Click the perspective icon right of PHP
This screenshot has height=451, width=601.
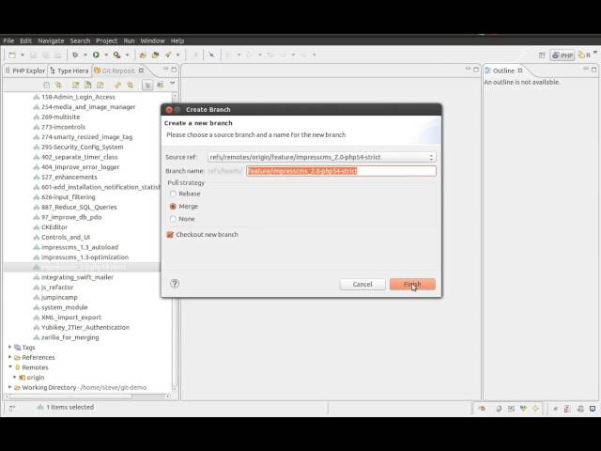pyautogui.click(x=584, y=55)
